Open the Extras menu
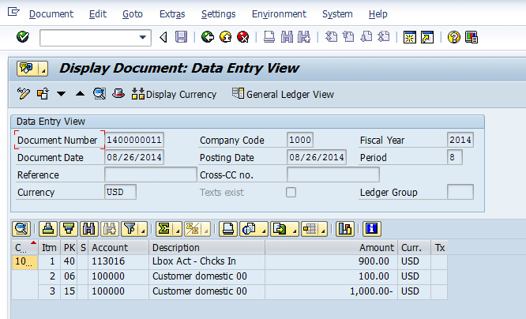This screenshot has width=526, height=319. tap(172, 14)
